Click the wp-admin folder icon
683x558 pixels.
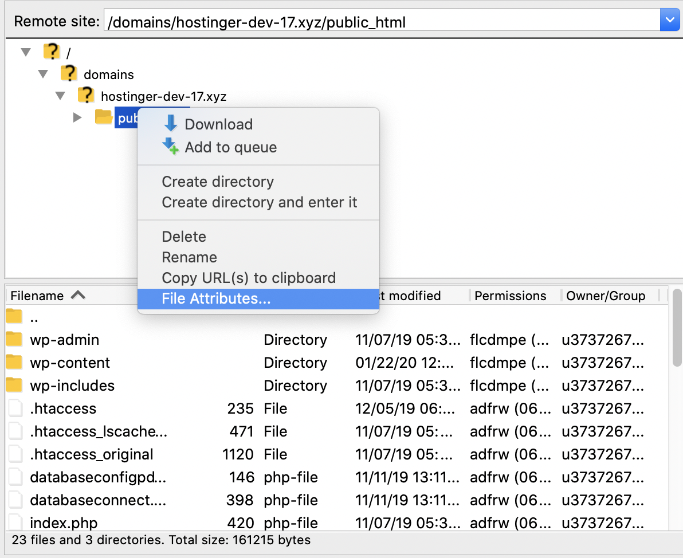pos(14,340)
